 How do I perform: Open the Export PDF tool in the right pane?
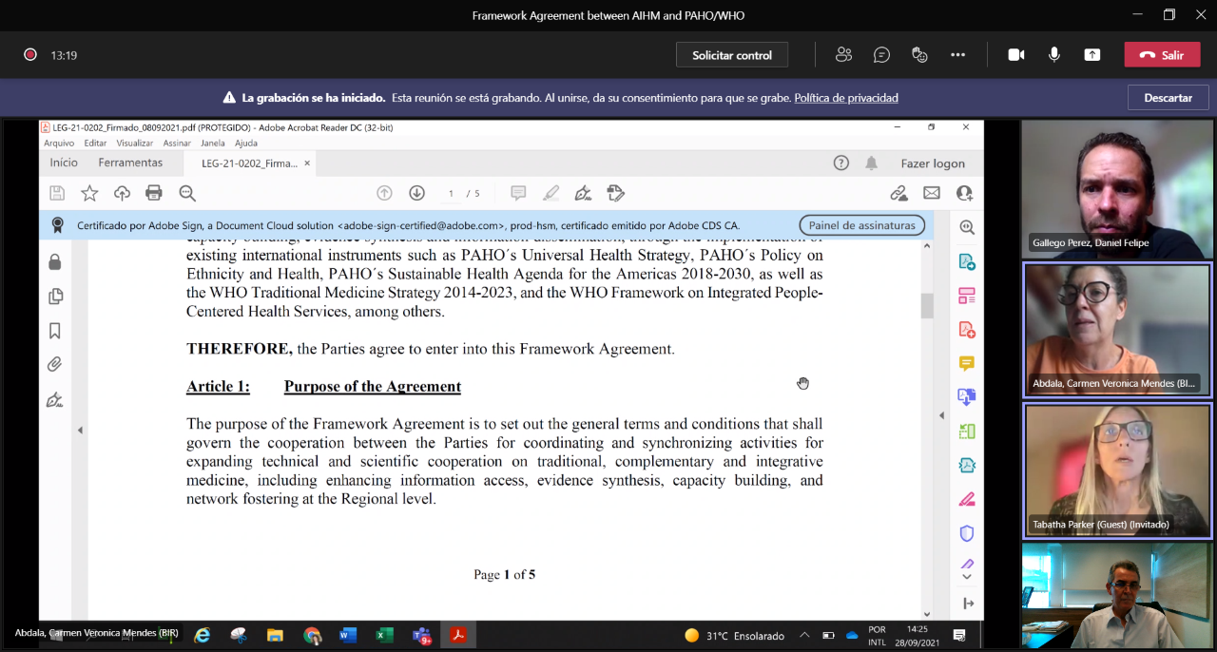tap(967, 261)
